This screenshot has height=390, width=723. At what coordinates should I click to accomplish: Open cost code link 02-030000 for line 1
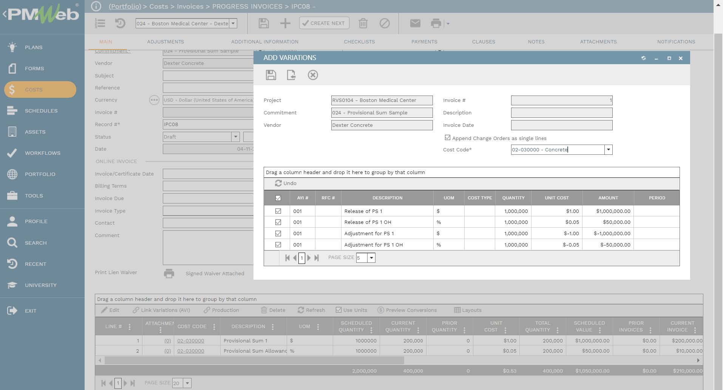(x=191, y=341)
